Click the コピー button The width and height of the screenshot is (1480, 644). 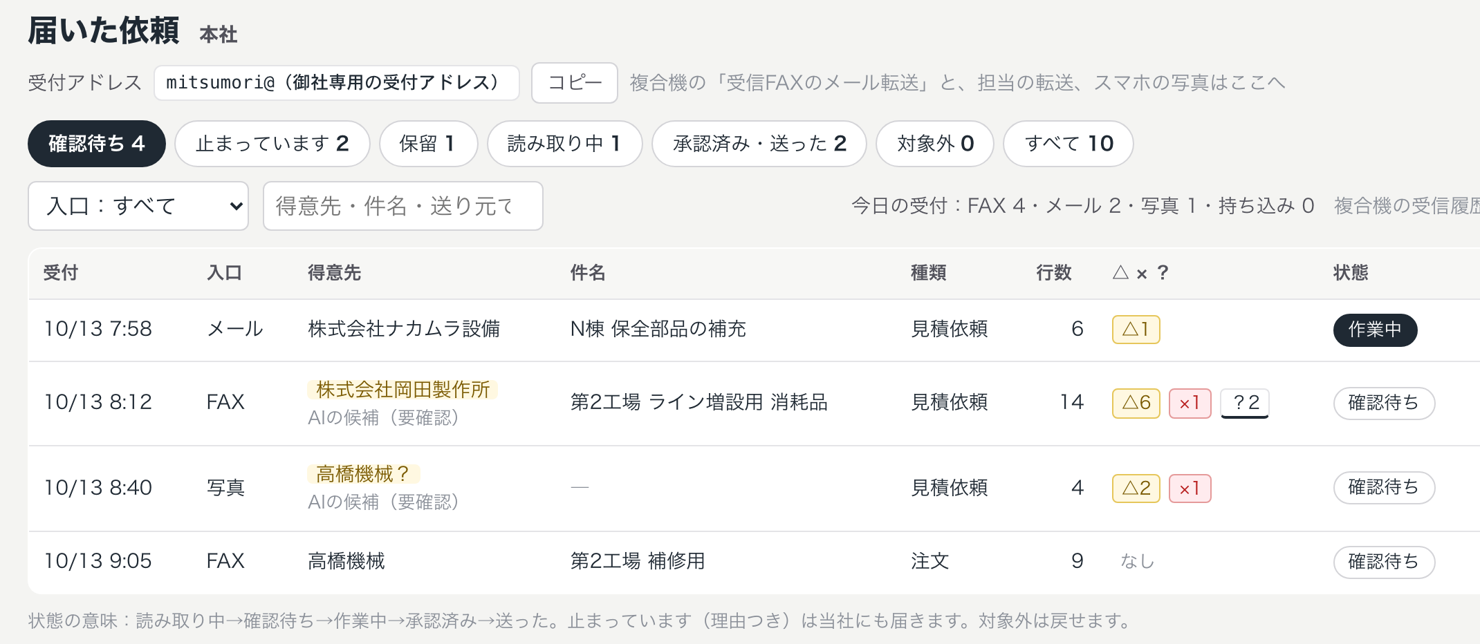[x=575, y=83]
